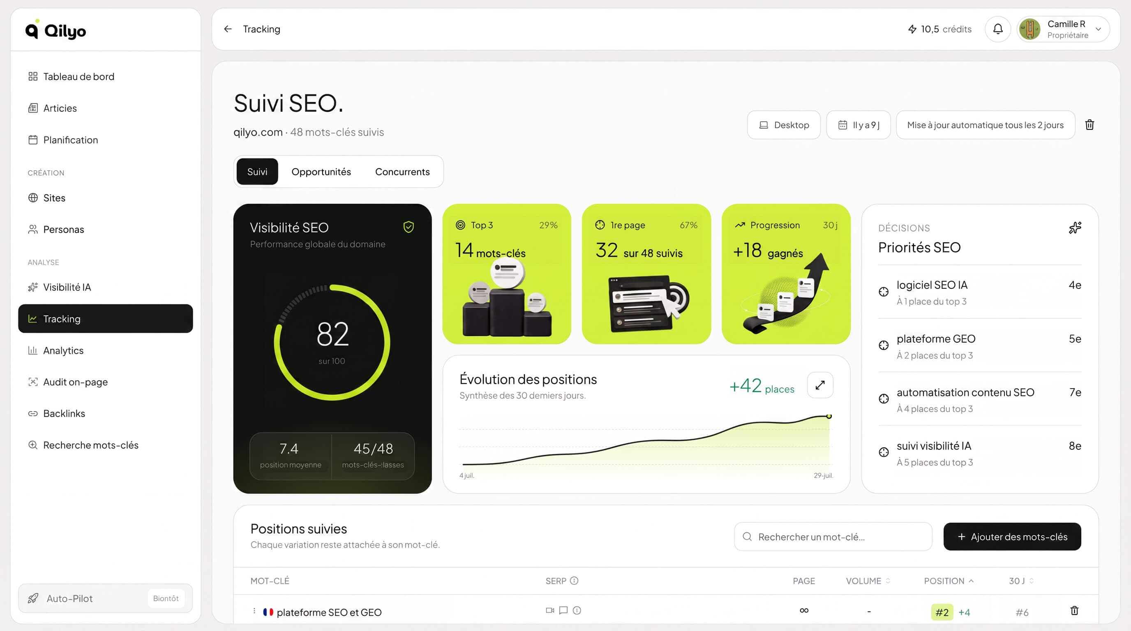Switch to the Suivi tab
Screen dimensions: 1131x631
[x=257, y=172]
